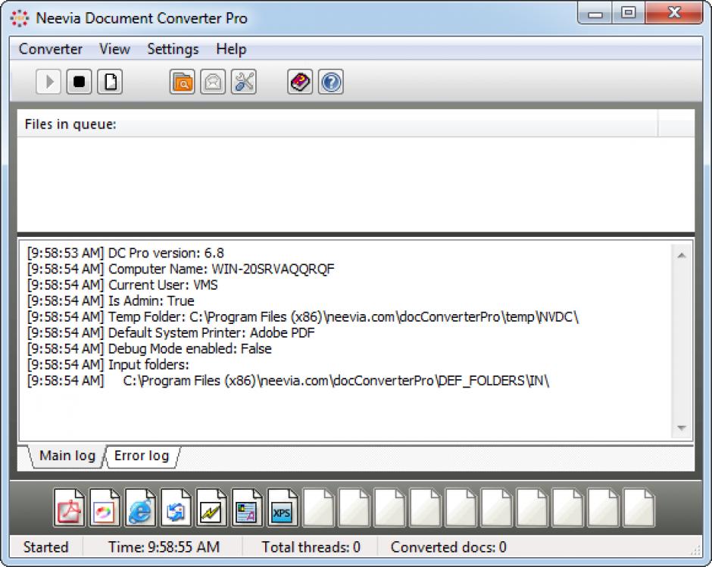Click the Total threads: 0 status entry

coord(311,547)
